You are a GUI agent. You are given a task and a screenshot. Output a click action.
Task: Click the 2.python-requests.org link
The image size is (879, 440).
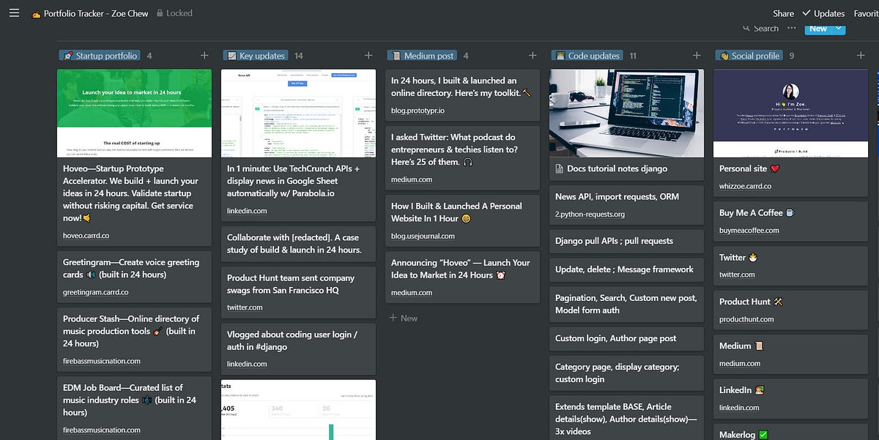pos(590,215)
